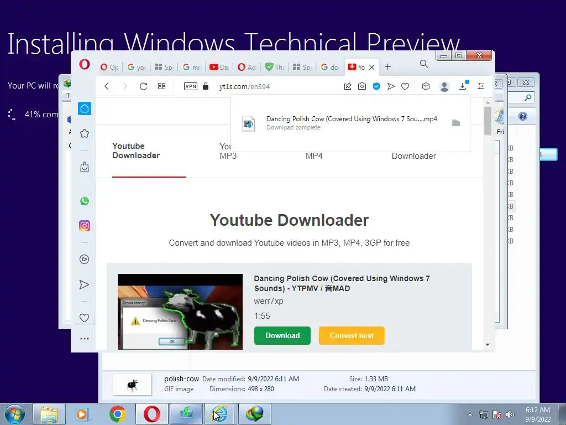This screenshot has width=566, height=425.
Task: Open Windows Media Player taskbar icon
Action: 82,414
